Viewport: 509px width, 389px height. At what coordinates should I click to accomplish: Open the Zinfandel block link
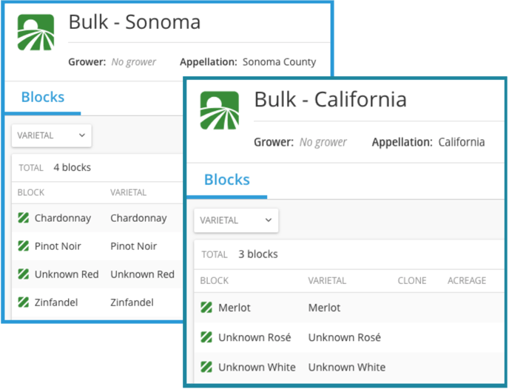(x=57, y=302)
